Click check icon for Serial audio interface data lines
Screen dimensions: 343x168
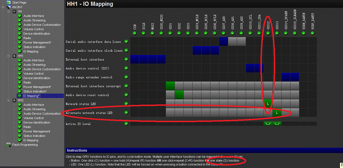[x=126, y=42]
